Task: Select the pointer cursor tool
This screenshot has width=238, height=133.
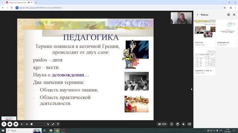Action: click(x=48, y=124)
